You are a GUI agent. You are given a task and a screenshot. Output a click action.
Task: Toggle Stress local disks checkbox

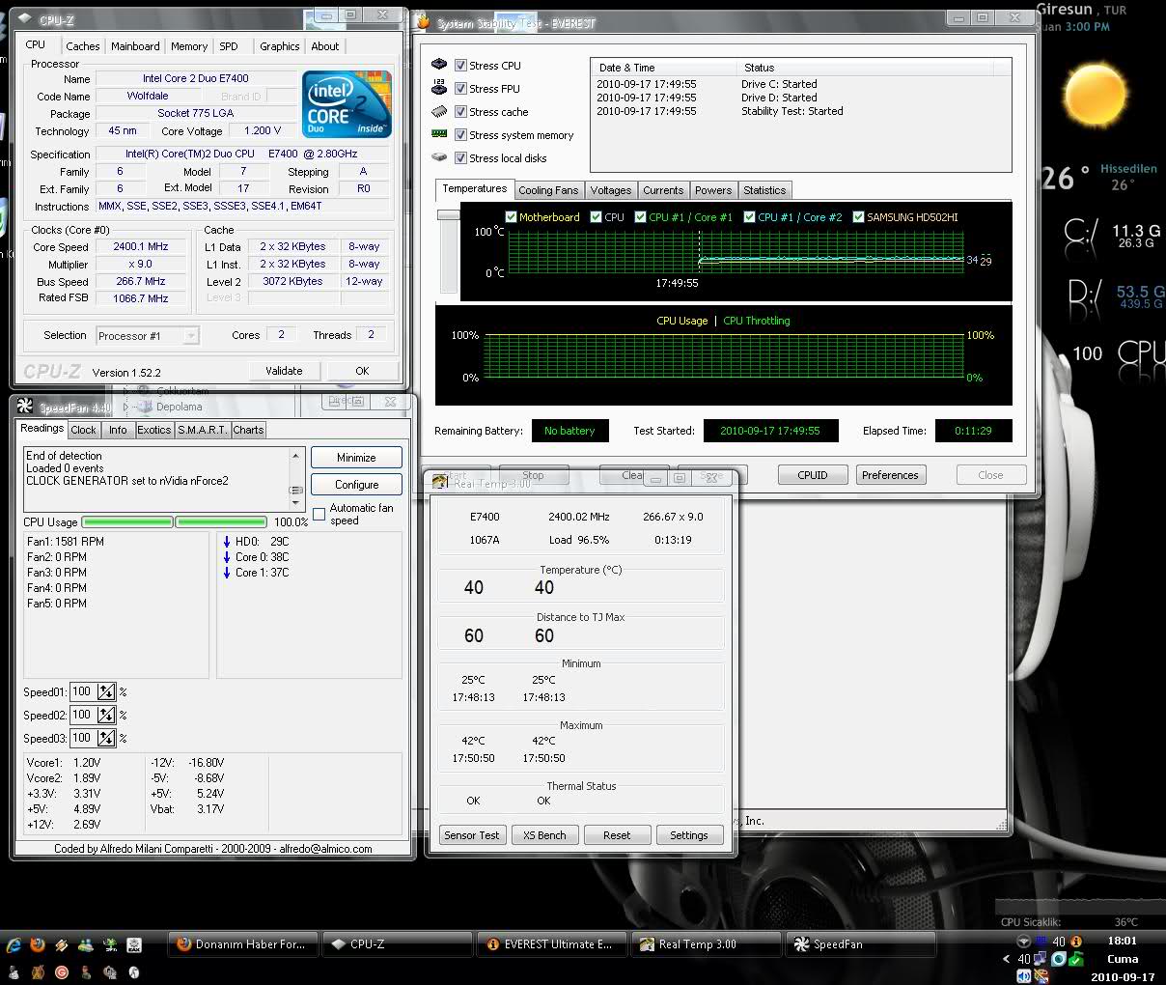pyautogui.click(x=460, y=157)
